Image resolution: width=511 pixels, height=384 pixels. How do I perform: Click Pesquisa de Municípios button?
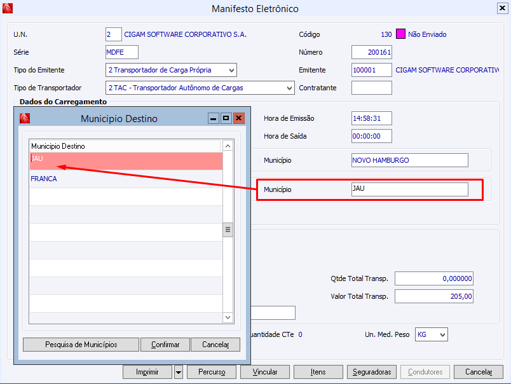81,345
